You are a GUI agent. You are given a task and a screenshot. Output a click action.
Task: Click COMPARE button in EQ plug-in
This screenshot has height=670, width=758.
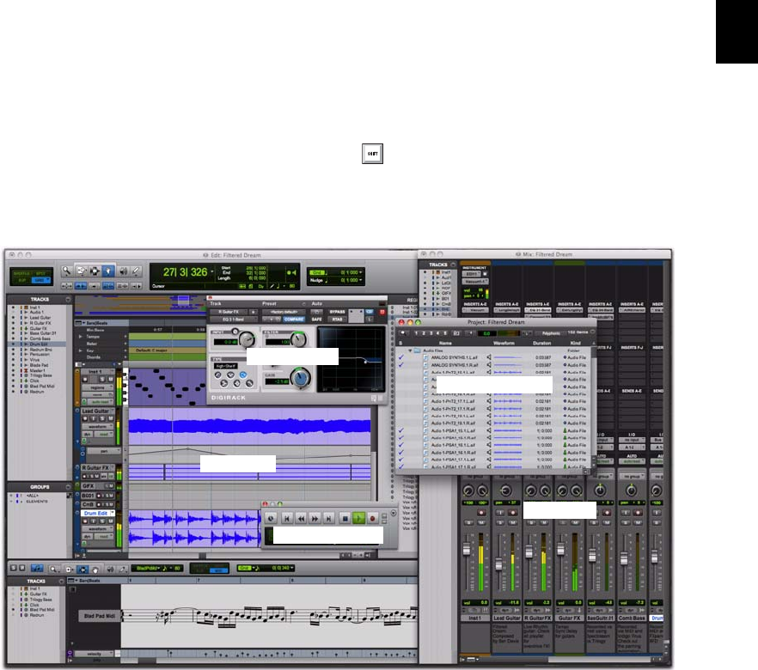pyautogui.click(x=294, y=320)
